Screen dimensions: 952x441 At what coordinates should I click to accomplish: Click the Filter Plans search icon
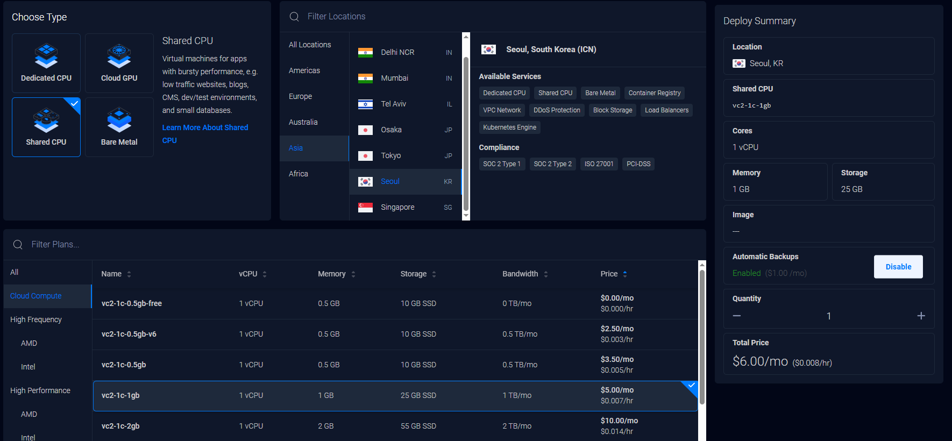(18, 245)
